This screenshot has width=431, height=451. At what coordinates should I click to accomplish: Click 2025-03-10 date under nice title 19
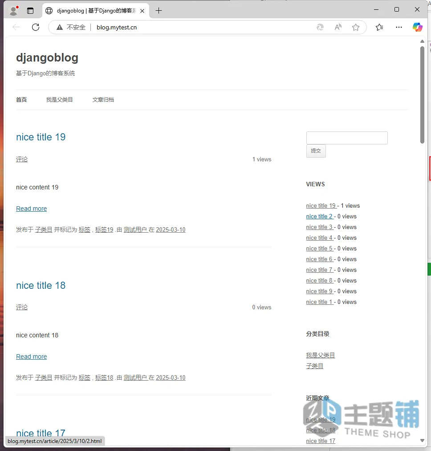pyautogui.click(x=171, y=230)
